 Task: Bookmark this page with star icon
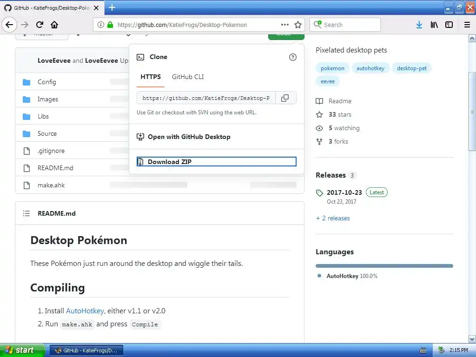298,25
